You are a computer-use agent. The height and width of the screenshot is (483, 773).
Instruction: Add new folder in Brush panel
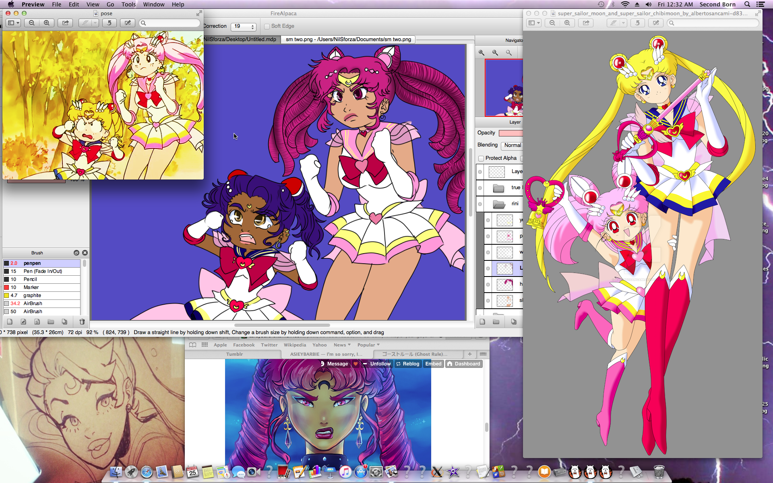51,322
